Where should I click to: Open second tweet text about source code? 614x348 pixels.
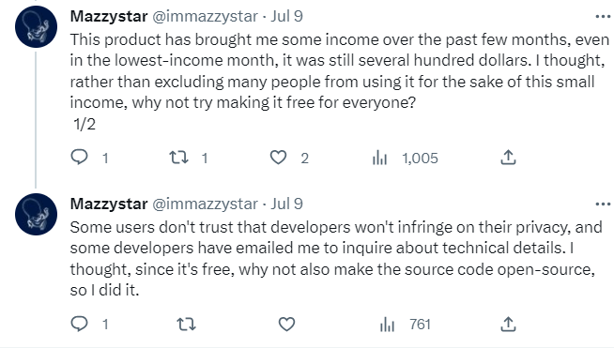tap(336, 259)
